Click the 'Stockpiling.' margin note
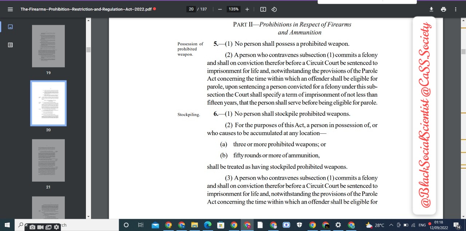466x231 pixels. (x=189, y=115)
